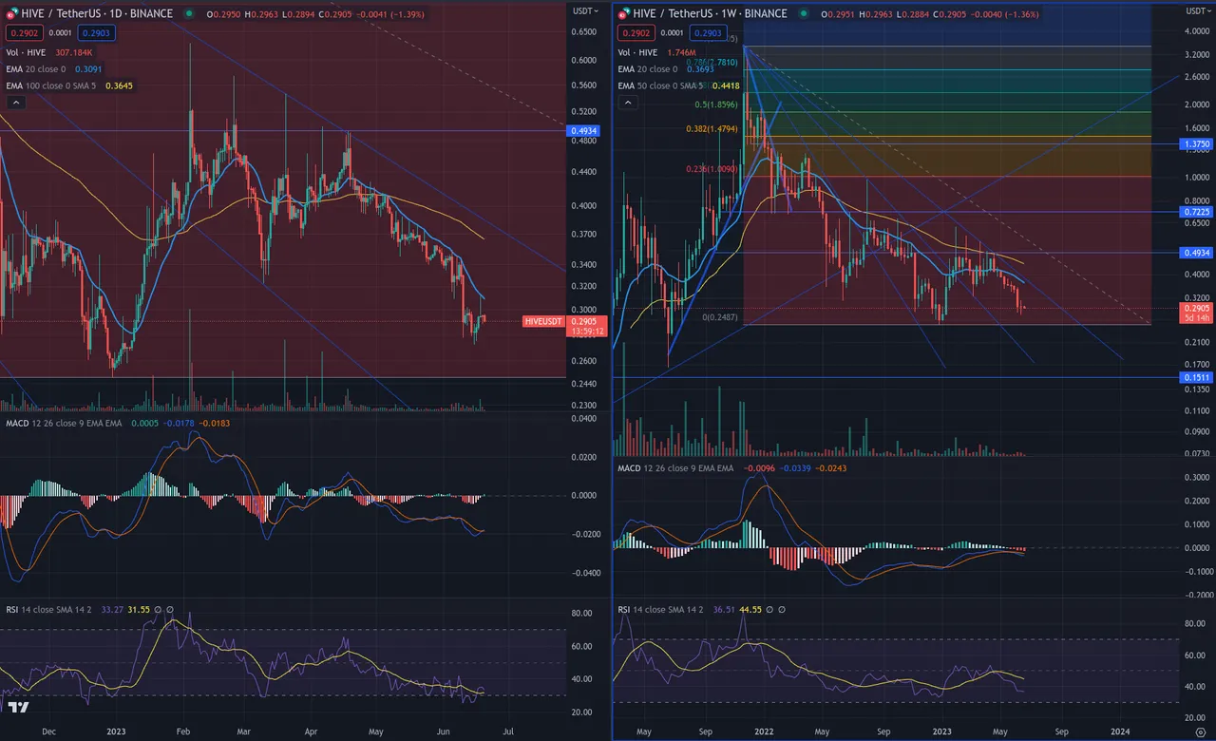The height and width of the screenshot is (741, 1216).
Task: Select the EMA 50 close 0 SMA 5 legend
Action: click(x=662, y=86)
